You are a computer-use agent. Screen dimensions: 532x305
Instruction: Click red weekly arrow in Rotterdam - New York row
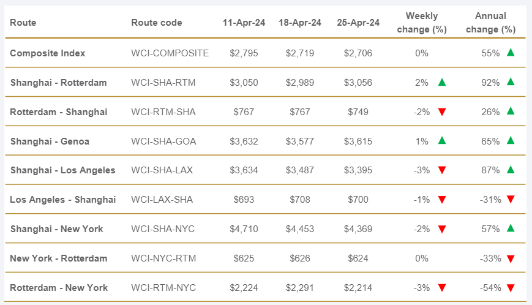click(x=442, y=288)
